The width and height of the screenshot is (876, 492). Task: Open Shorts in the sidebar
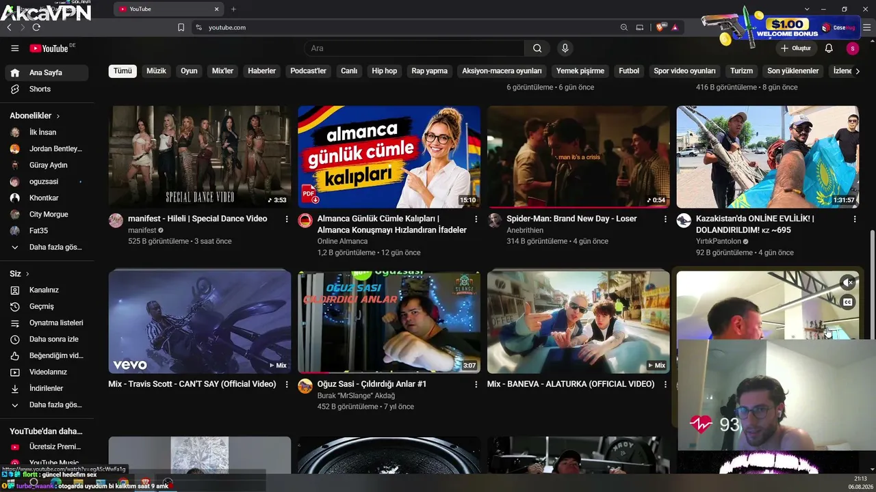pyautogui.click(x=48, y=89)
